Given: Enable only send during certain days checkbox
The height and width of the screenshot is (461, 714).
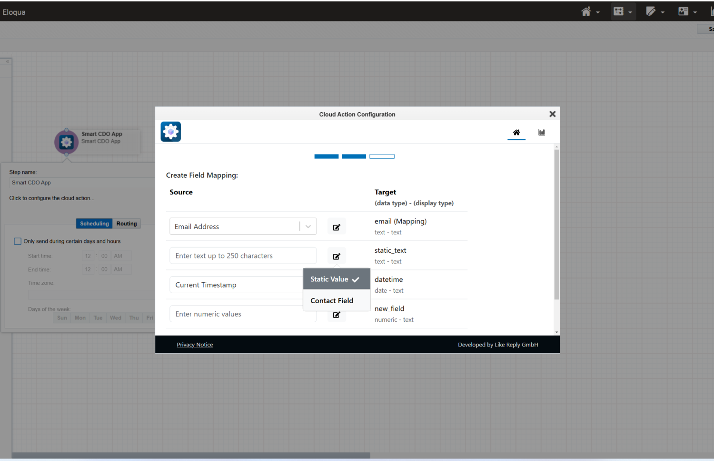Looking at the screenshot, I should [x=18, y=241].
